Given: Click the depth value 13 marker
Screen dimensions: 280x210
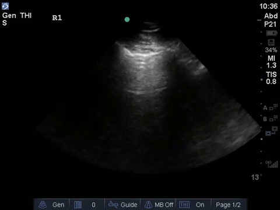Looking at the screenshot, I should point(255,177).
